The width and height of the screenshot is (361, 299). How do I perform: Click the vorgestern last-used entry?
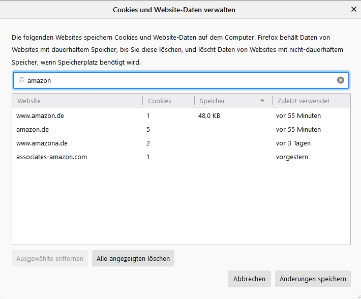tap(292, 157)
